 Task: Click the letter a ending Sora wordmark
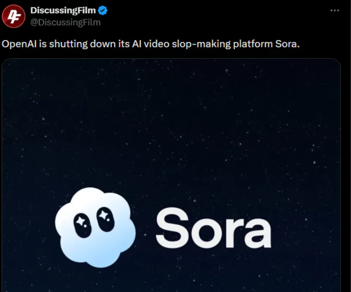pos(258,233)
